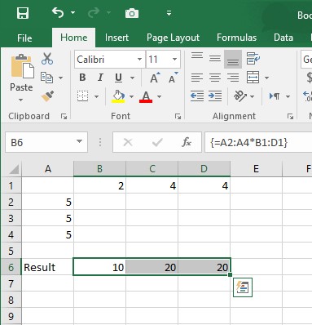Click the Camera icon in Quick Access toolbar
The height and width of the screenshot is (325, 312).
(132, 13)
